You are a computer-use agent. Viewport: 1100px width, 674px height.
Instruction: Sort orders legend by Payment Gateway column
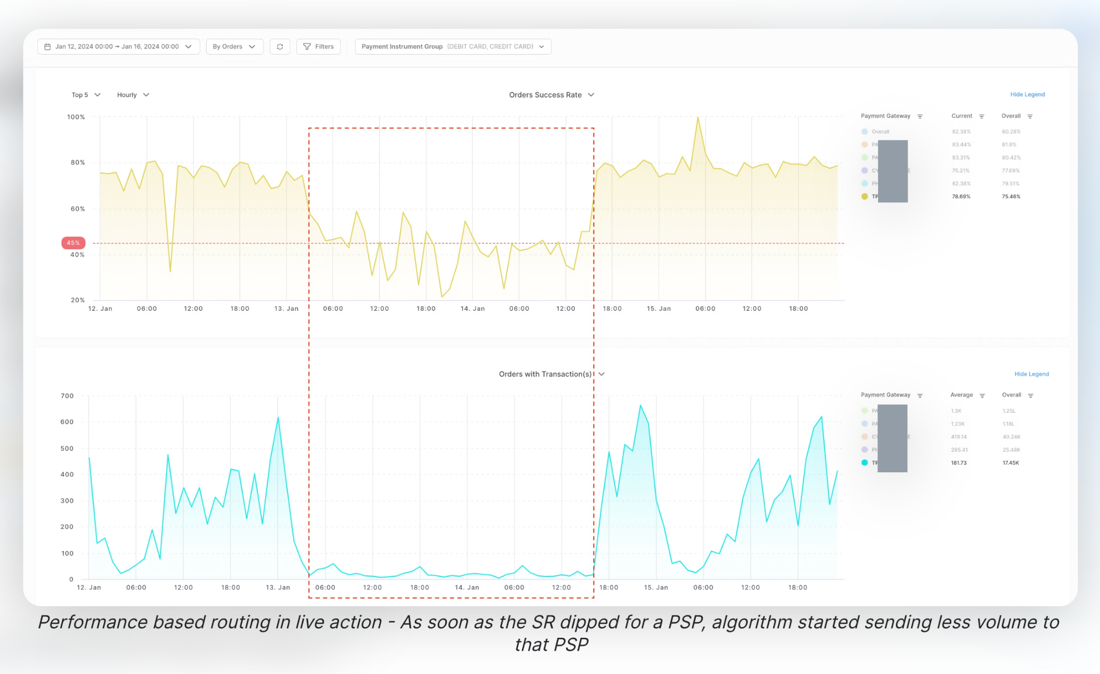(920, 395)
